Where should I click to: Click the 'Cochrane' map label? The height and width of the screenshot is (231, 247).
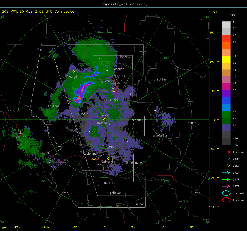tap(90, 154)
